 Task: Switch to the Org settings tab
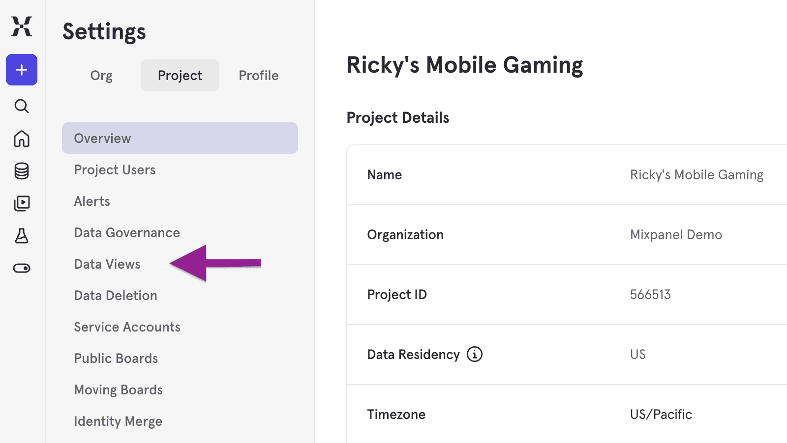tap(101, 75)
